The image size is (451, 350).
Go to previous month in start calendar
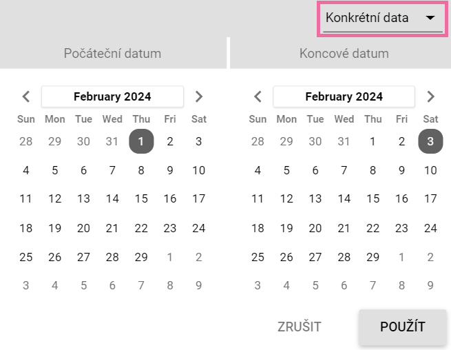[26, 96]
